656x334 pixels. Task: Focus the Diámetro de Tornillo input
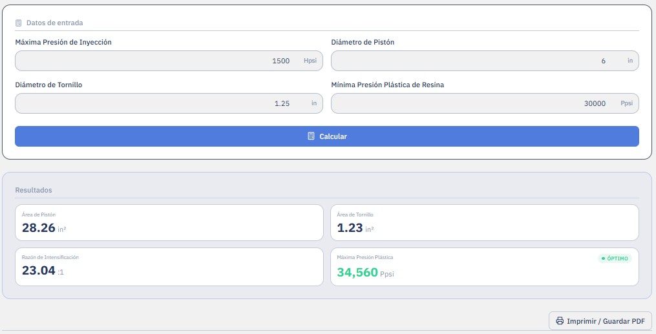[169, 103]
